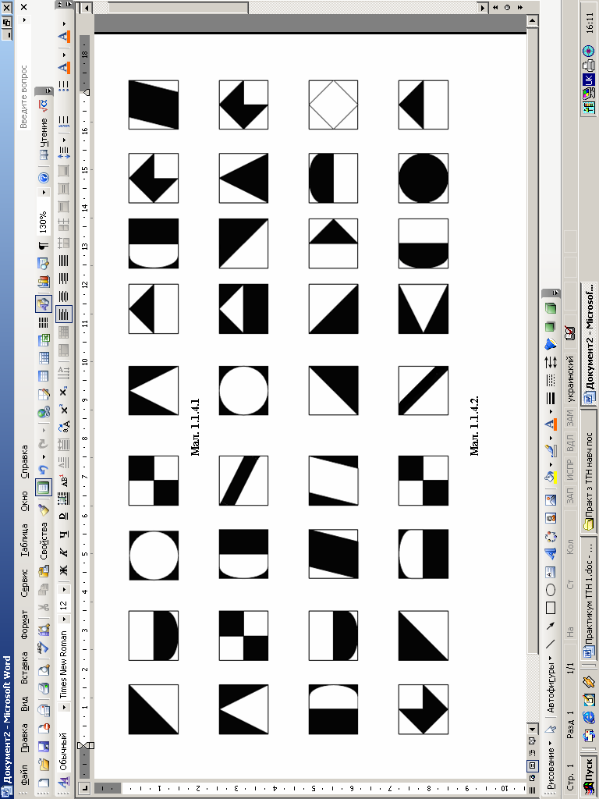Open the 130% zoom dropdown

tap(44, 193)
